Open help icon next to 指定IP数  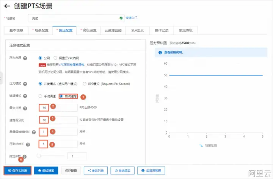(25, 157)
